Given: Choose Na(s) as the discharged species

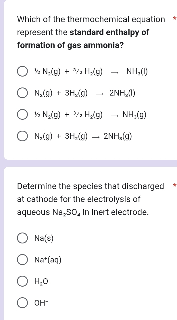Looking at the screenshot, I should click(22, 238).
